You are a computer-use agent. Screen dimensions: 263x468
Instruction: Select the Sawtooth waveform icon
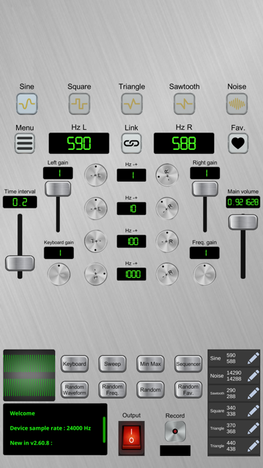point(185,104)
